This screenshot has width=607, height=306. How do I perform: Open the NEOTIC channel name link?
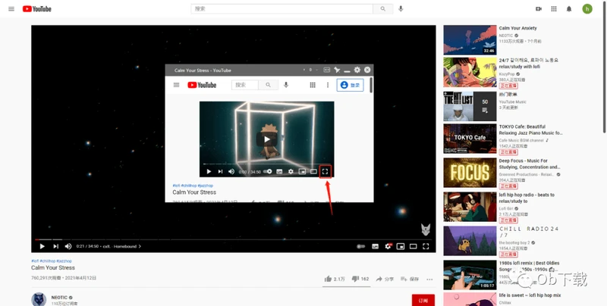pos(59,298)
